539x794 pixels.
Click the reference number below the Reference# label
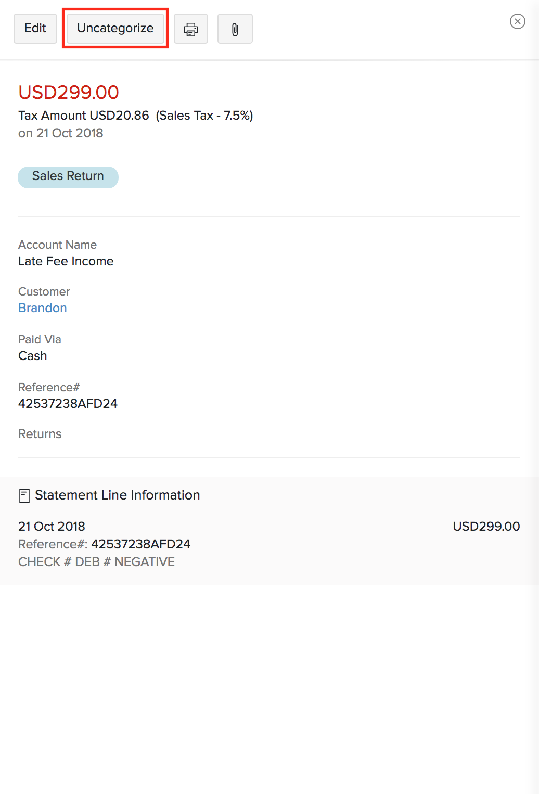(68, 404)
